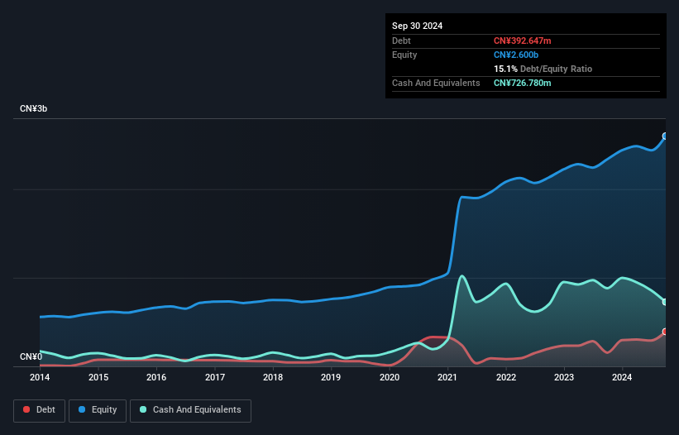Screen dimensions: 679x435
Task: Select the 15.1% Debt/Equity Ratio text
Action: (x=543, y=69)
